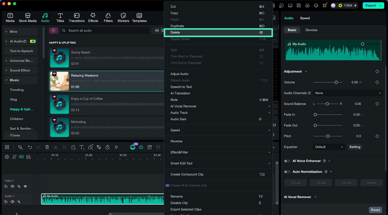Open the Stickers section
The height and width of the screenshot is (215, 388).
(123, 18)
